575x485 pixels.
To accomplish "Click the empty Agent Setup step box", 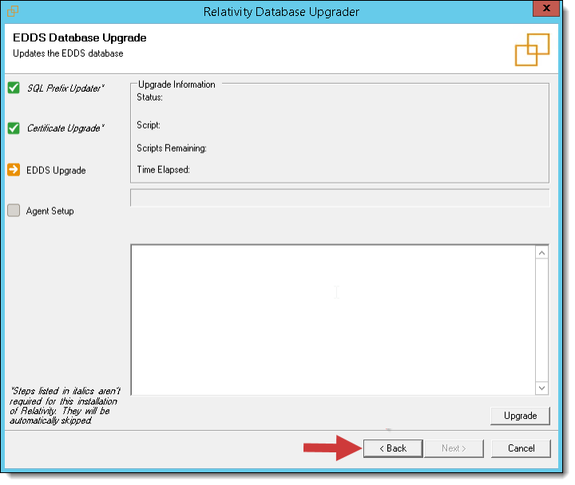I will click(x=14, y=211).
